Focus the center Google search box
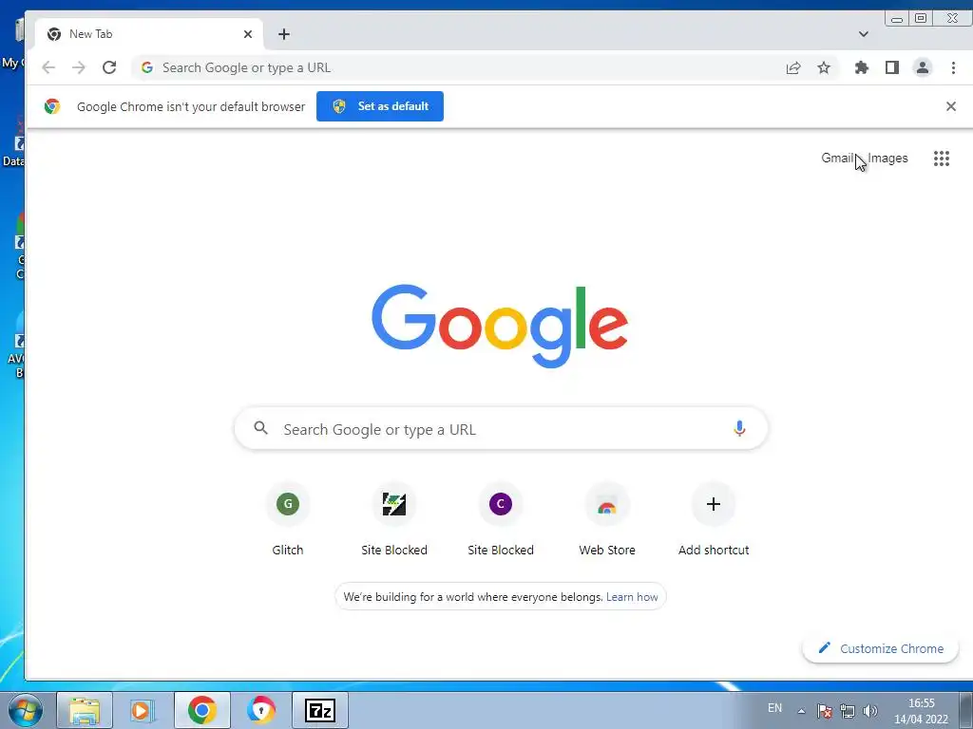973x729 pixels. [501, 429]
